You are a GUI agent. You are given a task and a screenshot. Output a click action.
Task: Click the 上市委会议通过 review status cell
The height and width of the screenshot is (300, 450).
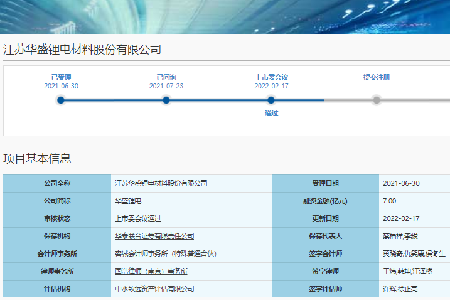click(x=138, y=218)
